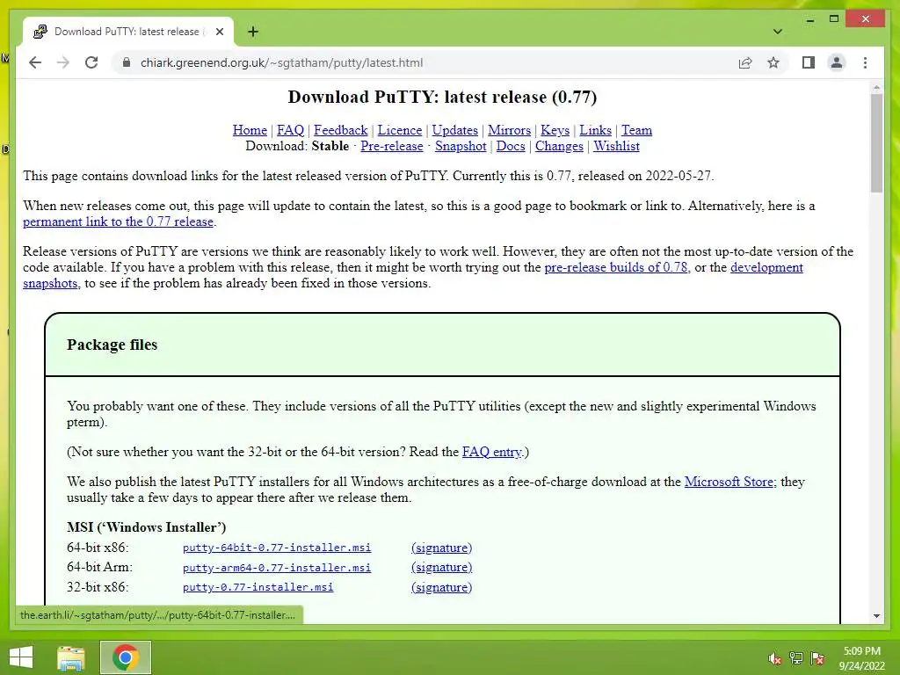900x675 pixels.
Task: Open the Wishlist link
Action: 616,147
